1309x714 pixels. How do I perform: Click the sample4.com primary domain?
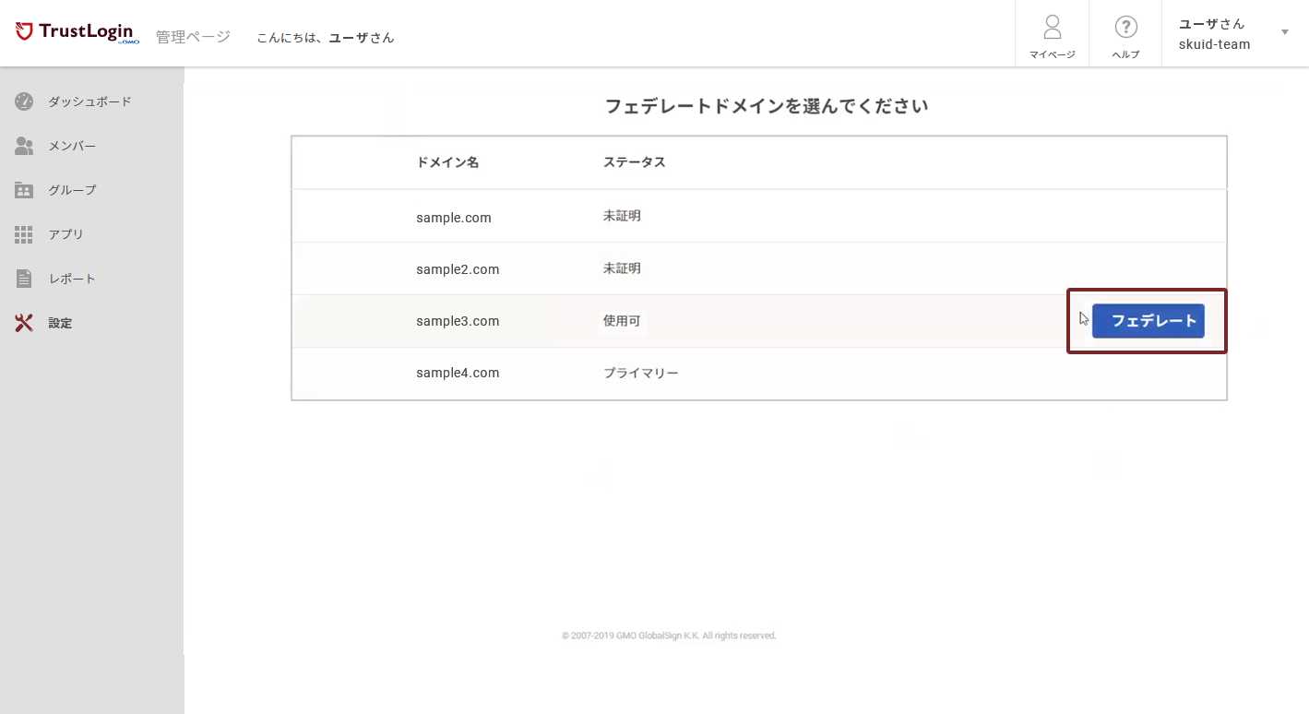[457, 373]
